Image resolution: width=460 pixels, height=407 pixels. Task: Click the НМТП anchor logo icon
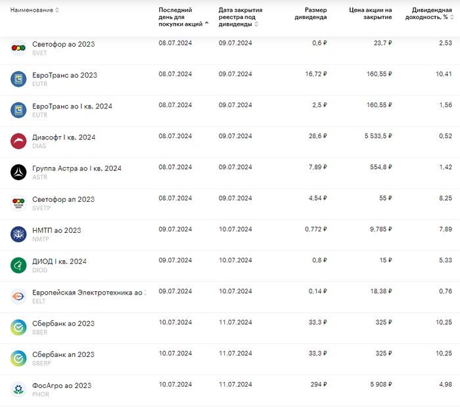(18, 234)
